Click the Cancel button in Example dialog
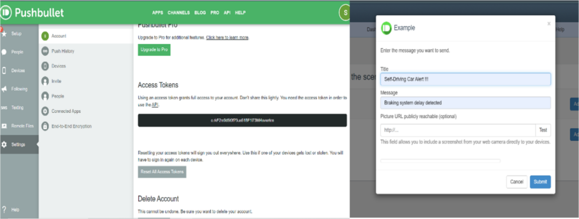Screen dimensions: 579x219 click(517, 182)
